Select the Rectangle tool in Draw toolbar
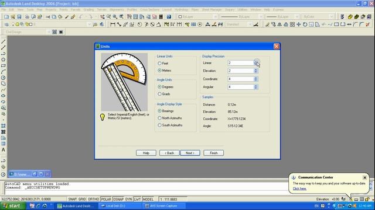Screen dimensions: 375x210 coord(4,66)
